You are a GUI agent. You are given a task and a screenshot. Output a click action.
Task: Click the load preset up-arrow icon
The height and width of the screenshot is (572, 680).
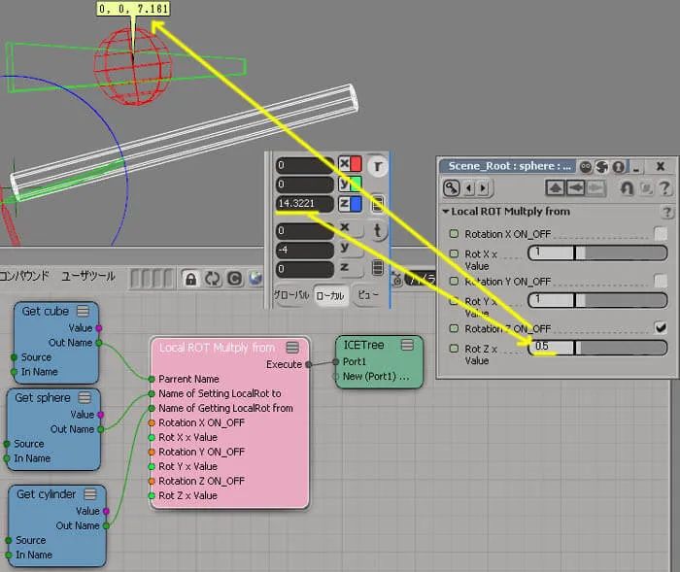[555, 188]
